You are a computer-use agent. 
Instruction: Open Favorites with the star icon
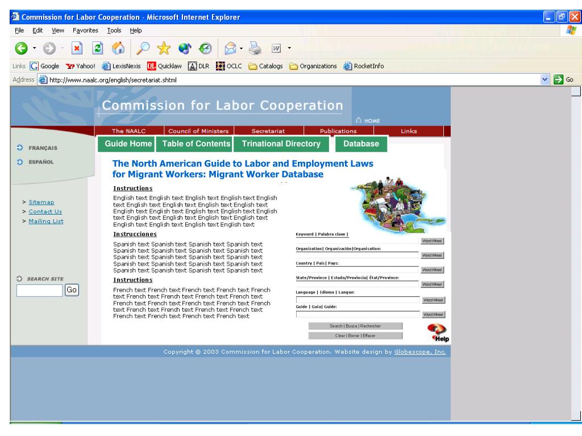click(164, 48)
